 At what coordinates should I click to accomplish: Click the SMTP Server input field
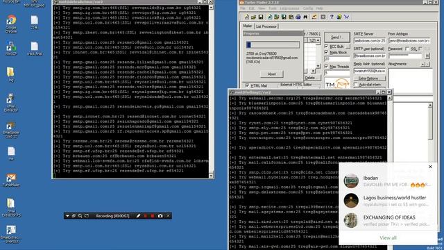(370, 41)
